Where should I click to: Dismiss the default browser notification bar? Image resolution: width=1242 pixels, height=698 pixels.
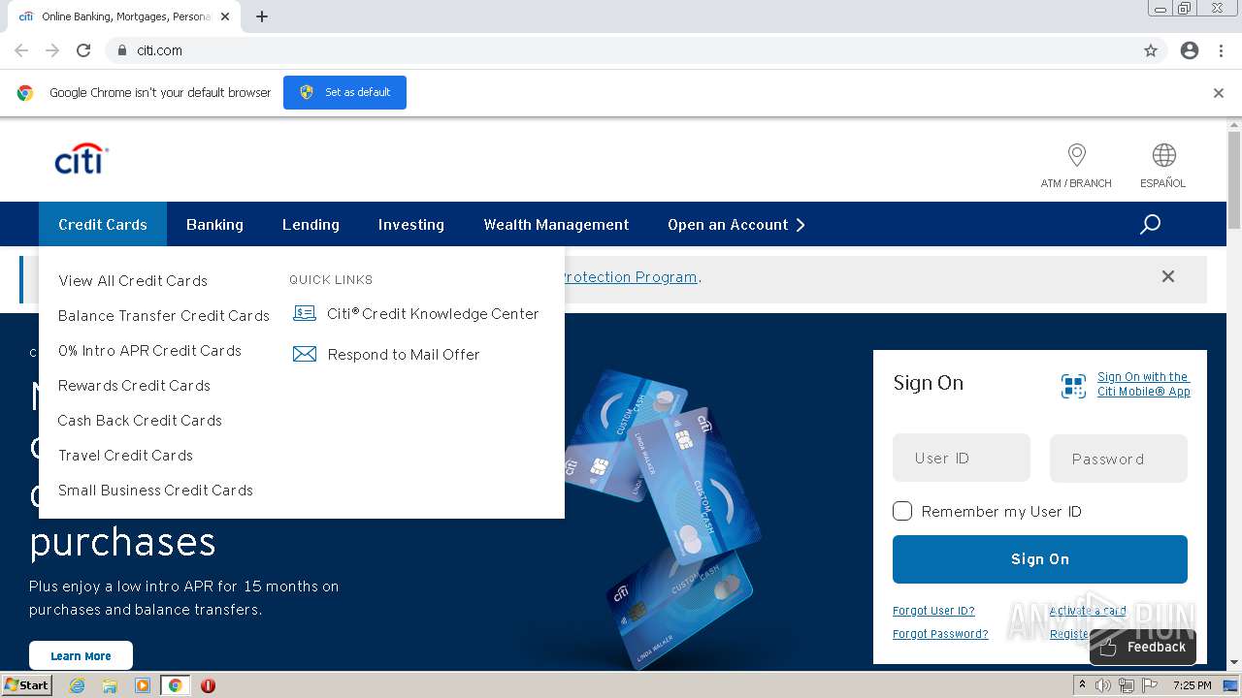click(1219, 93)
